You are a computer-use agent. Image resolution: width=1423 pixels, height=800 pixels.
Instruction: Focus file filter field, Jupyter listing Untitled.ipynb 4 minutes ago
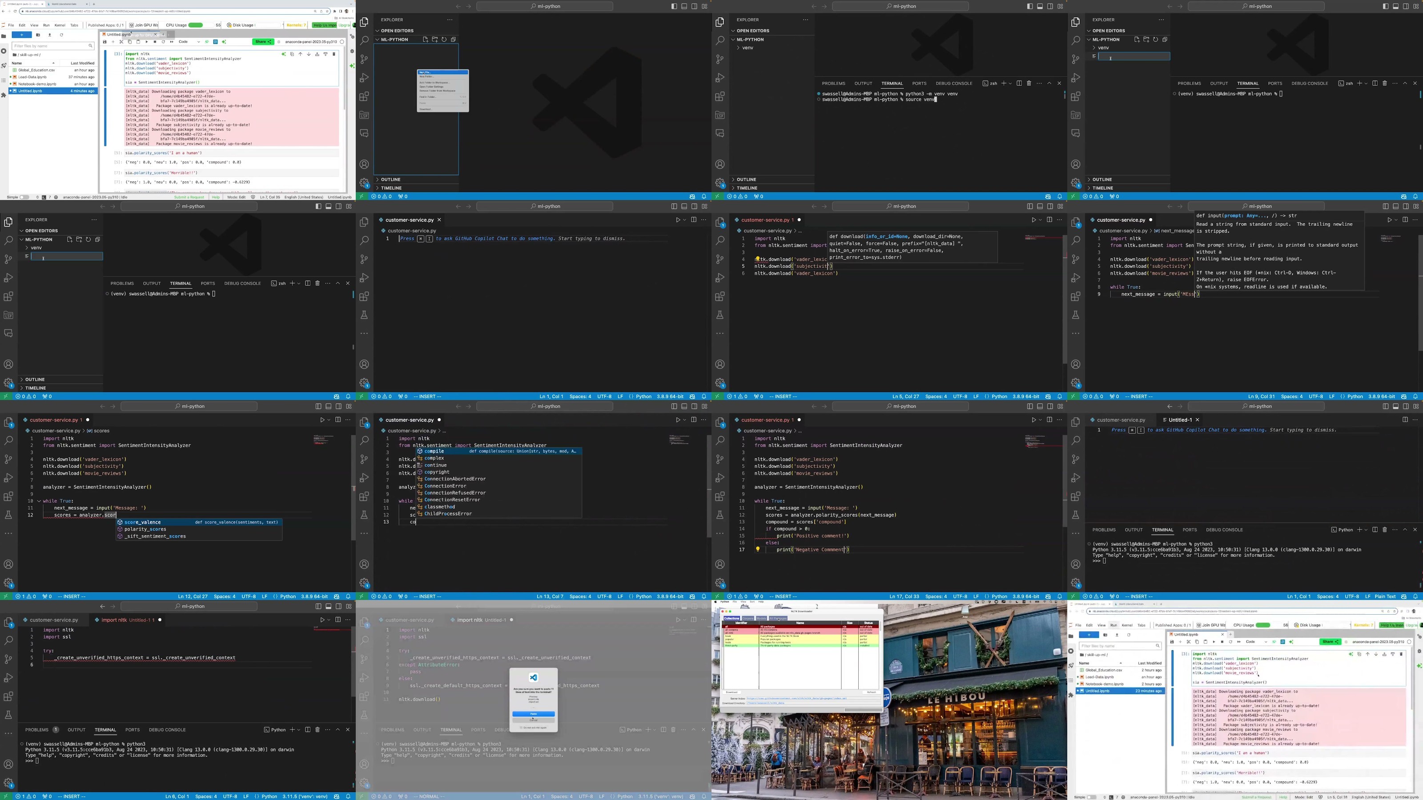click(x=53, y=46)
